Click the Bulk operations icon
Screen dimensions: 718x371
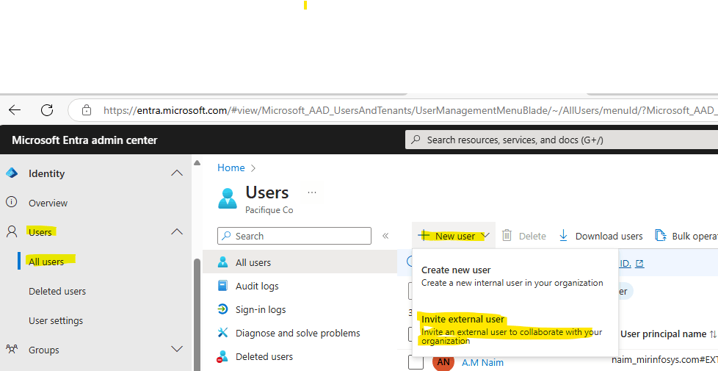click(x=660, y=235)
